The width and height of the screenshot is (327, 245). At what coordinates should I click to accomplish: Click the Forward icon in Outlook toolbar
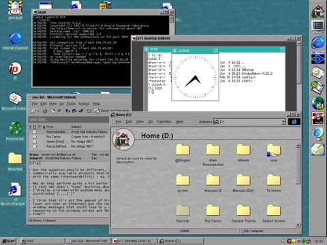click(80, 111)
